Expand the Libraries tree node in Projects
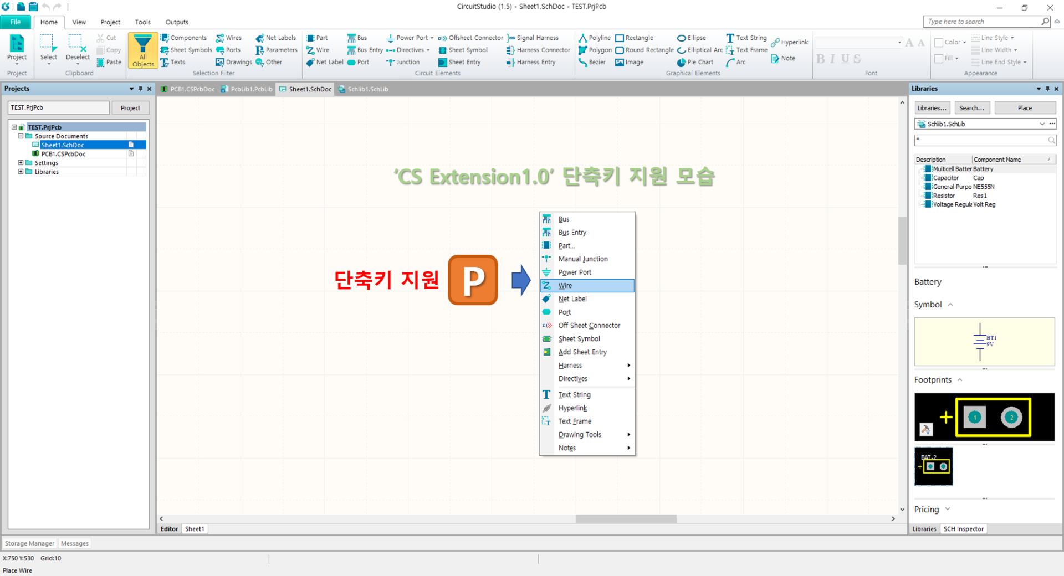1064x576 pixels. coord(21,171)
